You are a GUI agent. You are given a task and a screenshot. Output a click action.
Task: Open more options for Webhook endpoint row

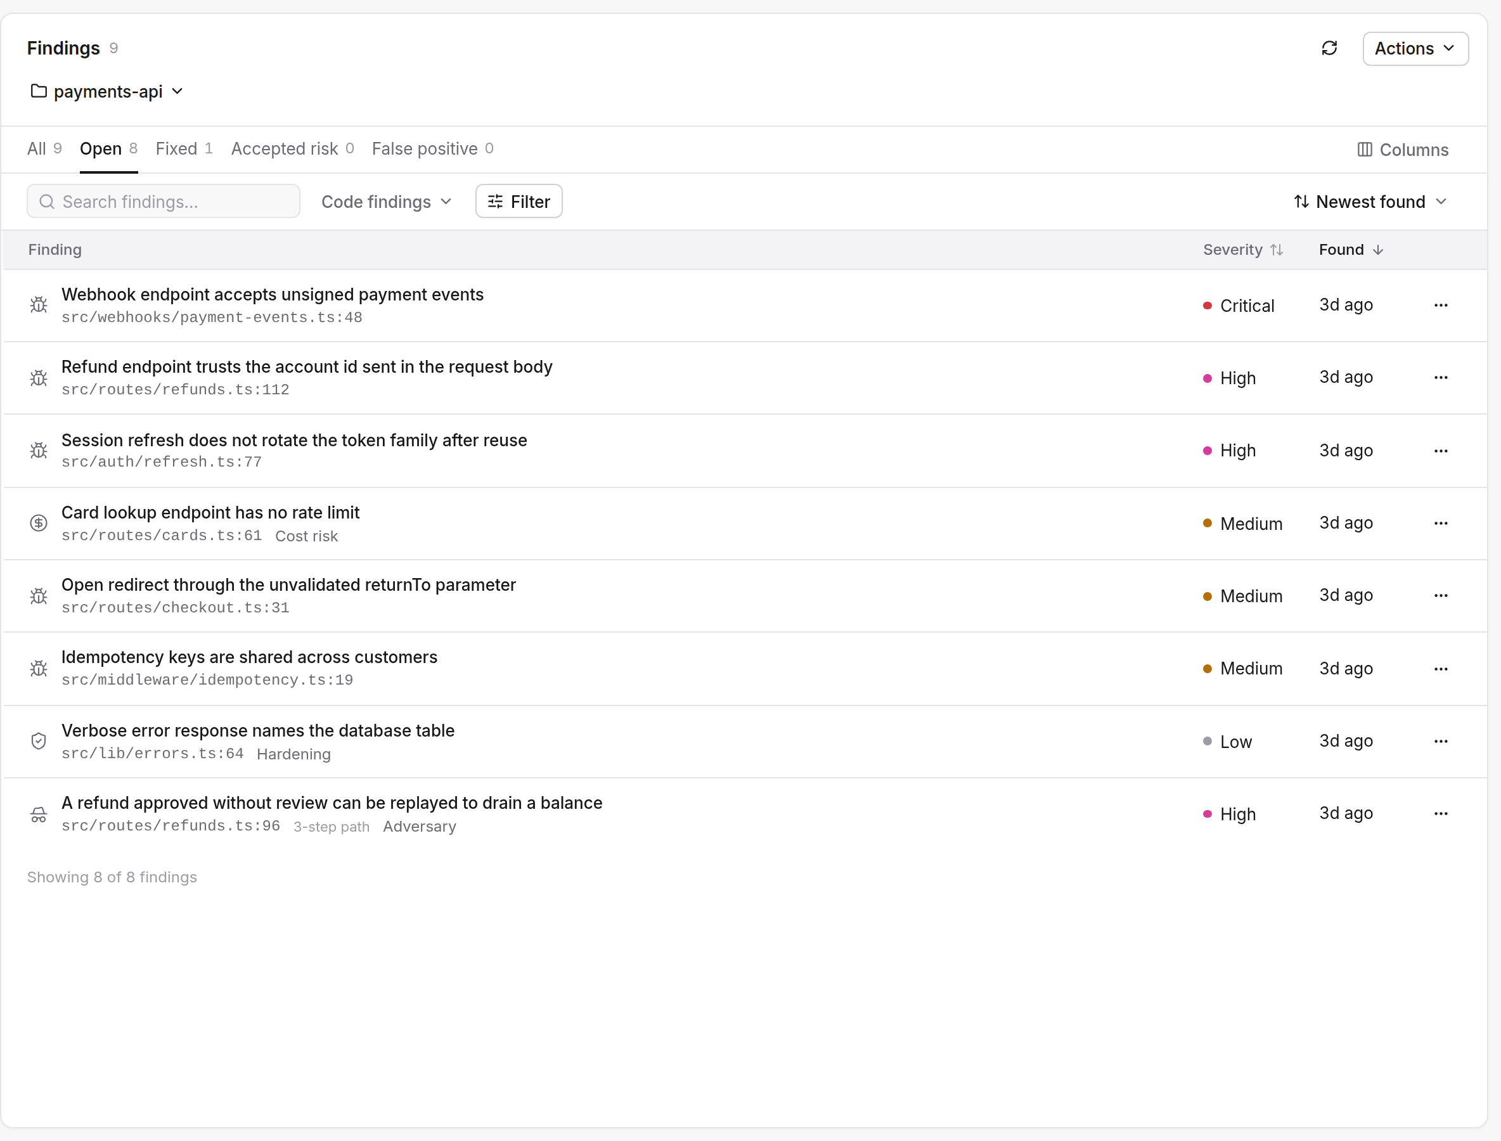pos(1441,305)
